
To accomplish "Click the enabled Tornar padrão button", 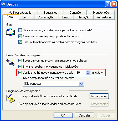I will click(99, 96).
